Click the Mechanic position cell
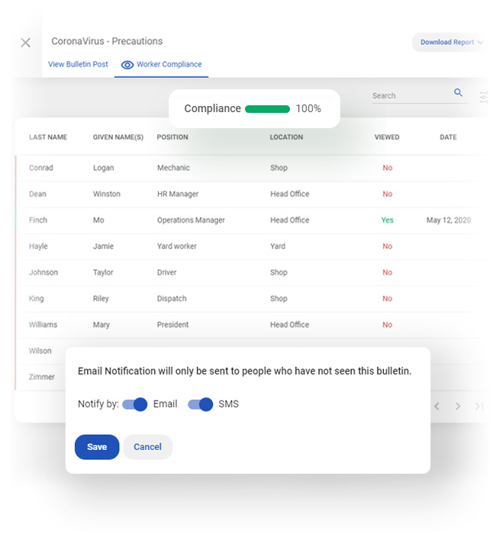 (x=173, y=168)
